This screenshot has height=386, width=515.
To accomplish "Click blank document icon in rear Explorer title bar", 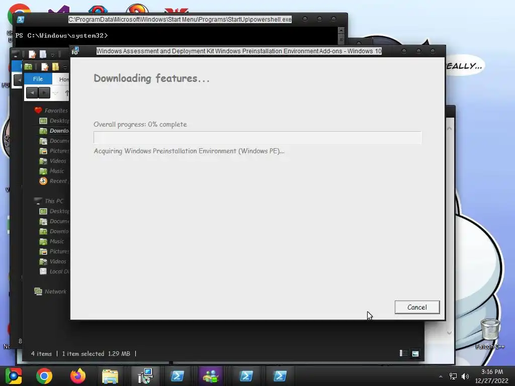I will click(x=43, y=54).
